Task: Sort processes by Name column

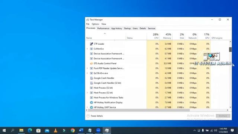Action: pyautogui.click(x=106, y=36)
